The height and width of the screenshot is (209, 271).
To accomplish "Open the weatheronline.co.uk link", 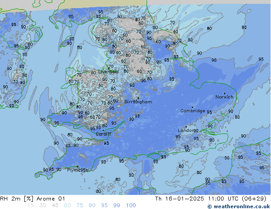I will tap(239, 206).
